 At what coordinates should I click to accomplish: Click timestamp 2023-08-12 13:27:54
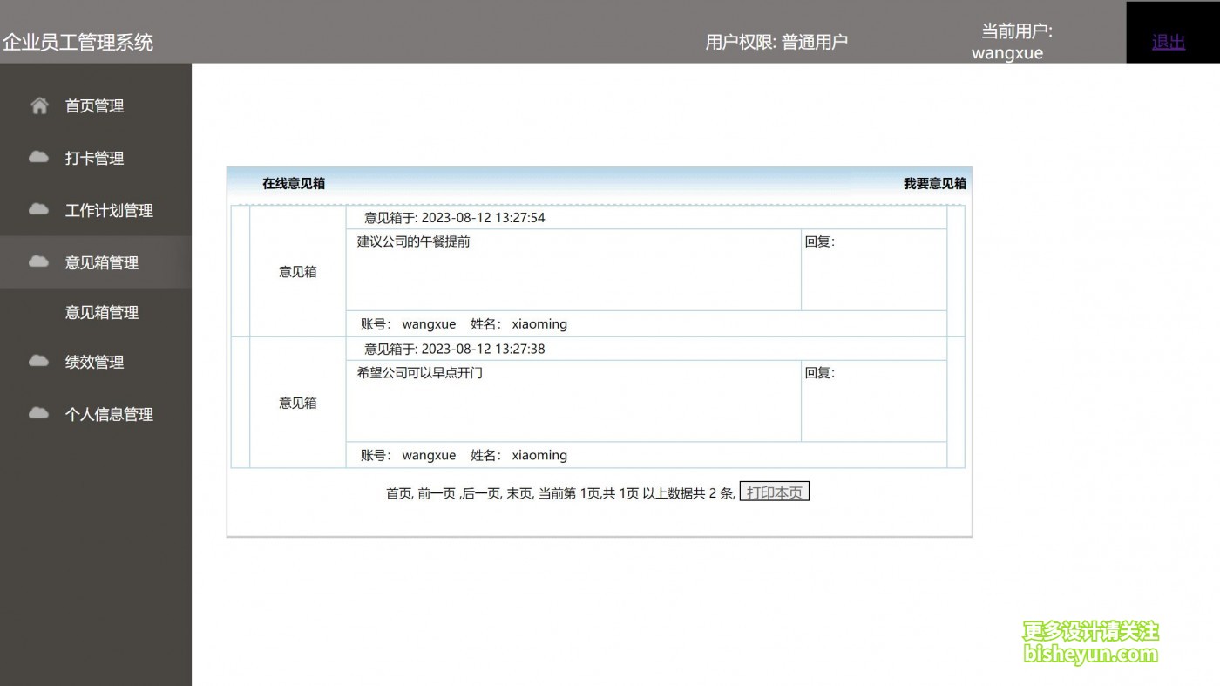[483, 218]
